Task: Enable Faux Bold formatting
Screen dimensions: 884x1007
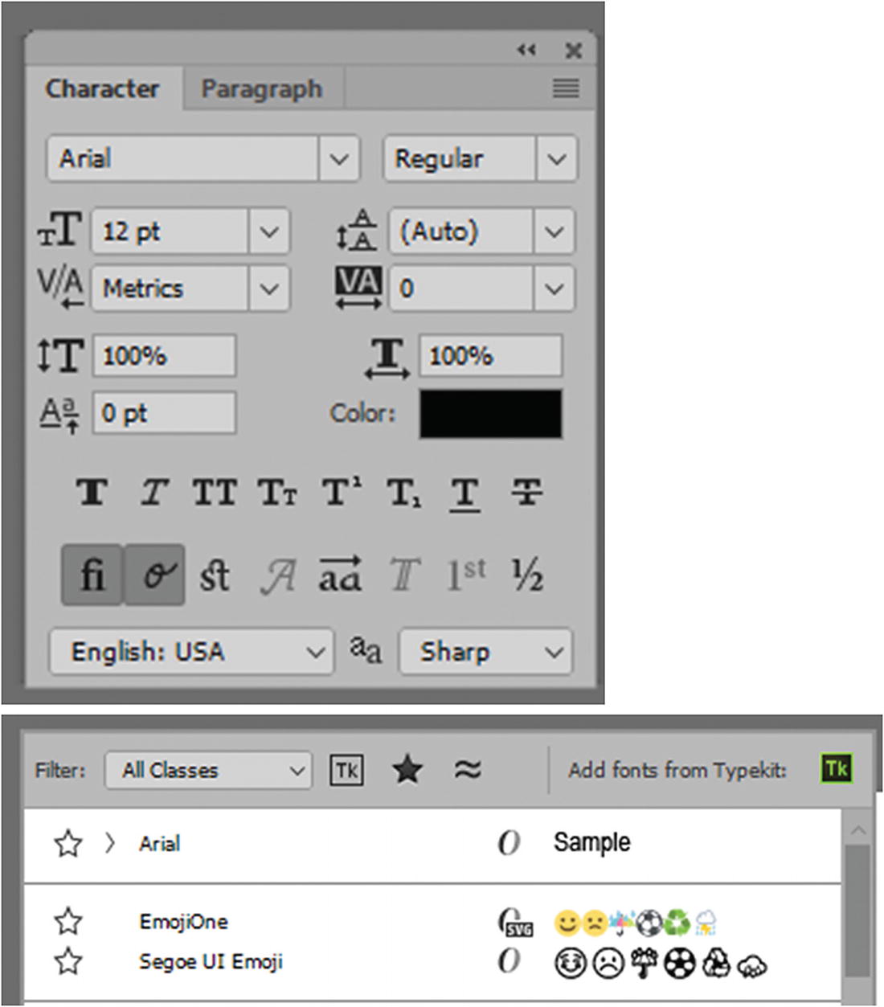Action: (x=91, y=493)
